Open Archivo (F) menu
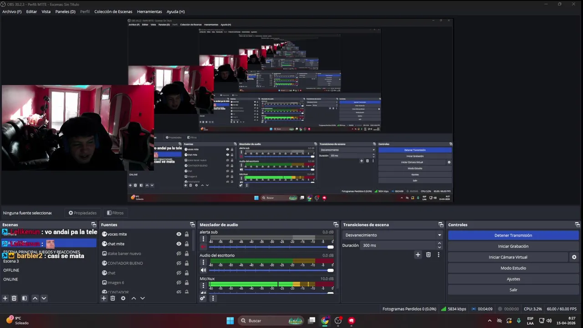The height and width of the screenshot is (328, 583). [12, 11]
